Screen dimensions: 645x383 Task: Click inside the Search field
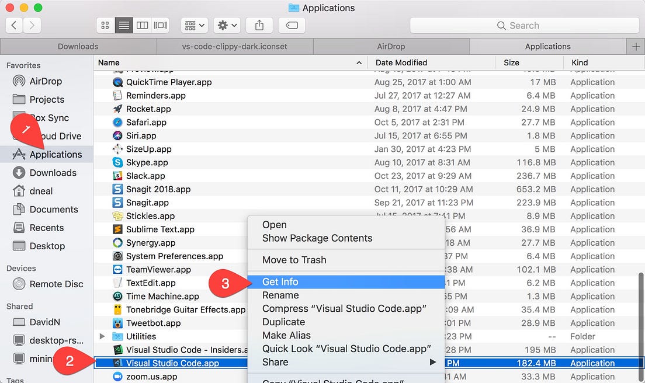[x=523, y=25]
